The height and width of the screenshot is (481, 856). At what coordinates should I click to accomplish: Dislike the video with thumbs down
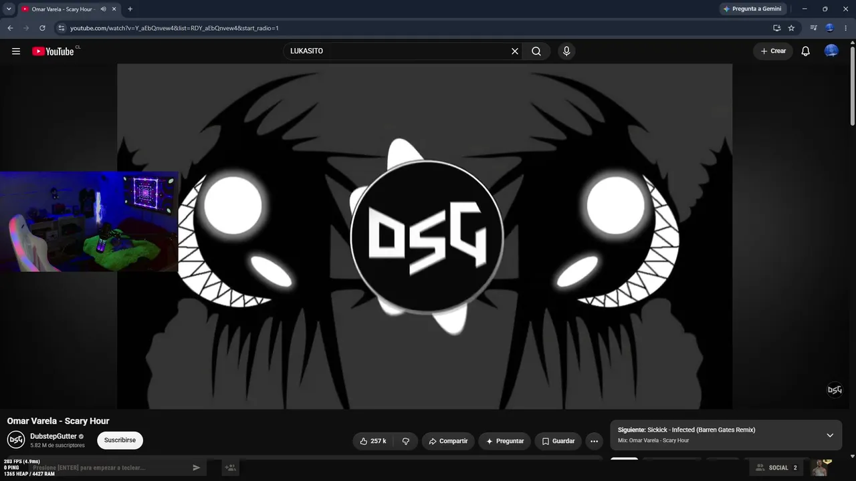click(x=405, y=441)
